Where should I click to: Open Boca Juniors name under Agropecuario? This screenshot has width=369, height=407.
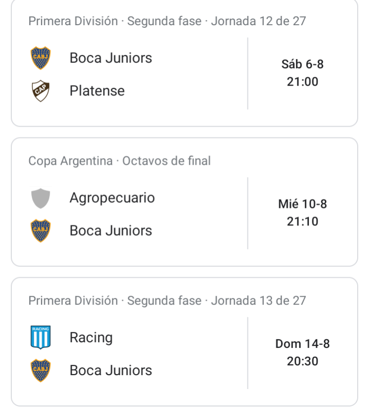[111, 231]
